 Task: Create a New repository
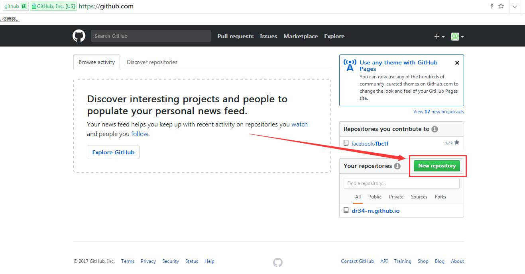(437, 166)
